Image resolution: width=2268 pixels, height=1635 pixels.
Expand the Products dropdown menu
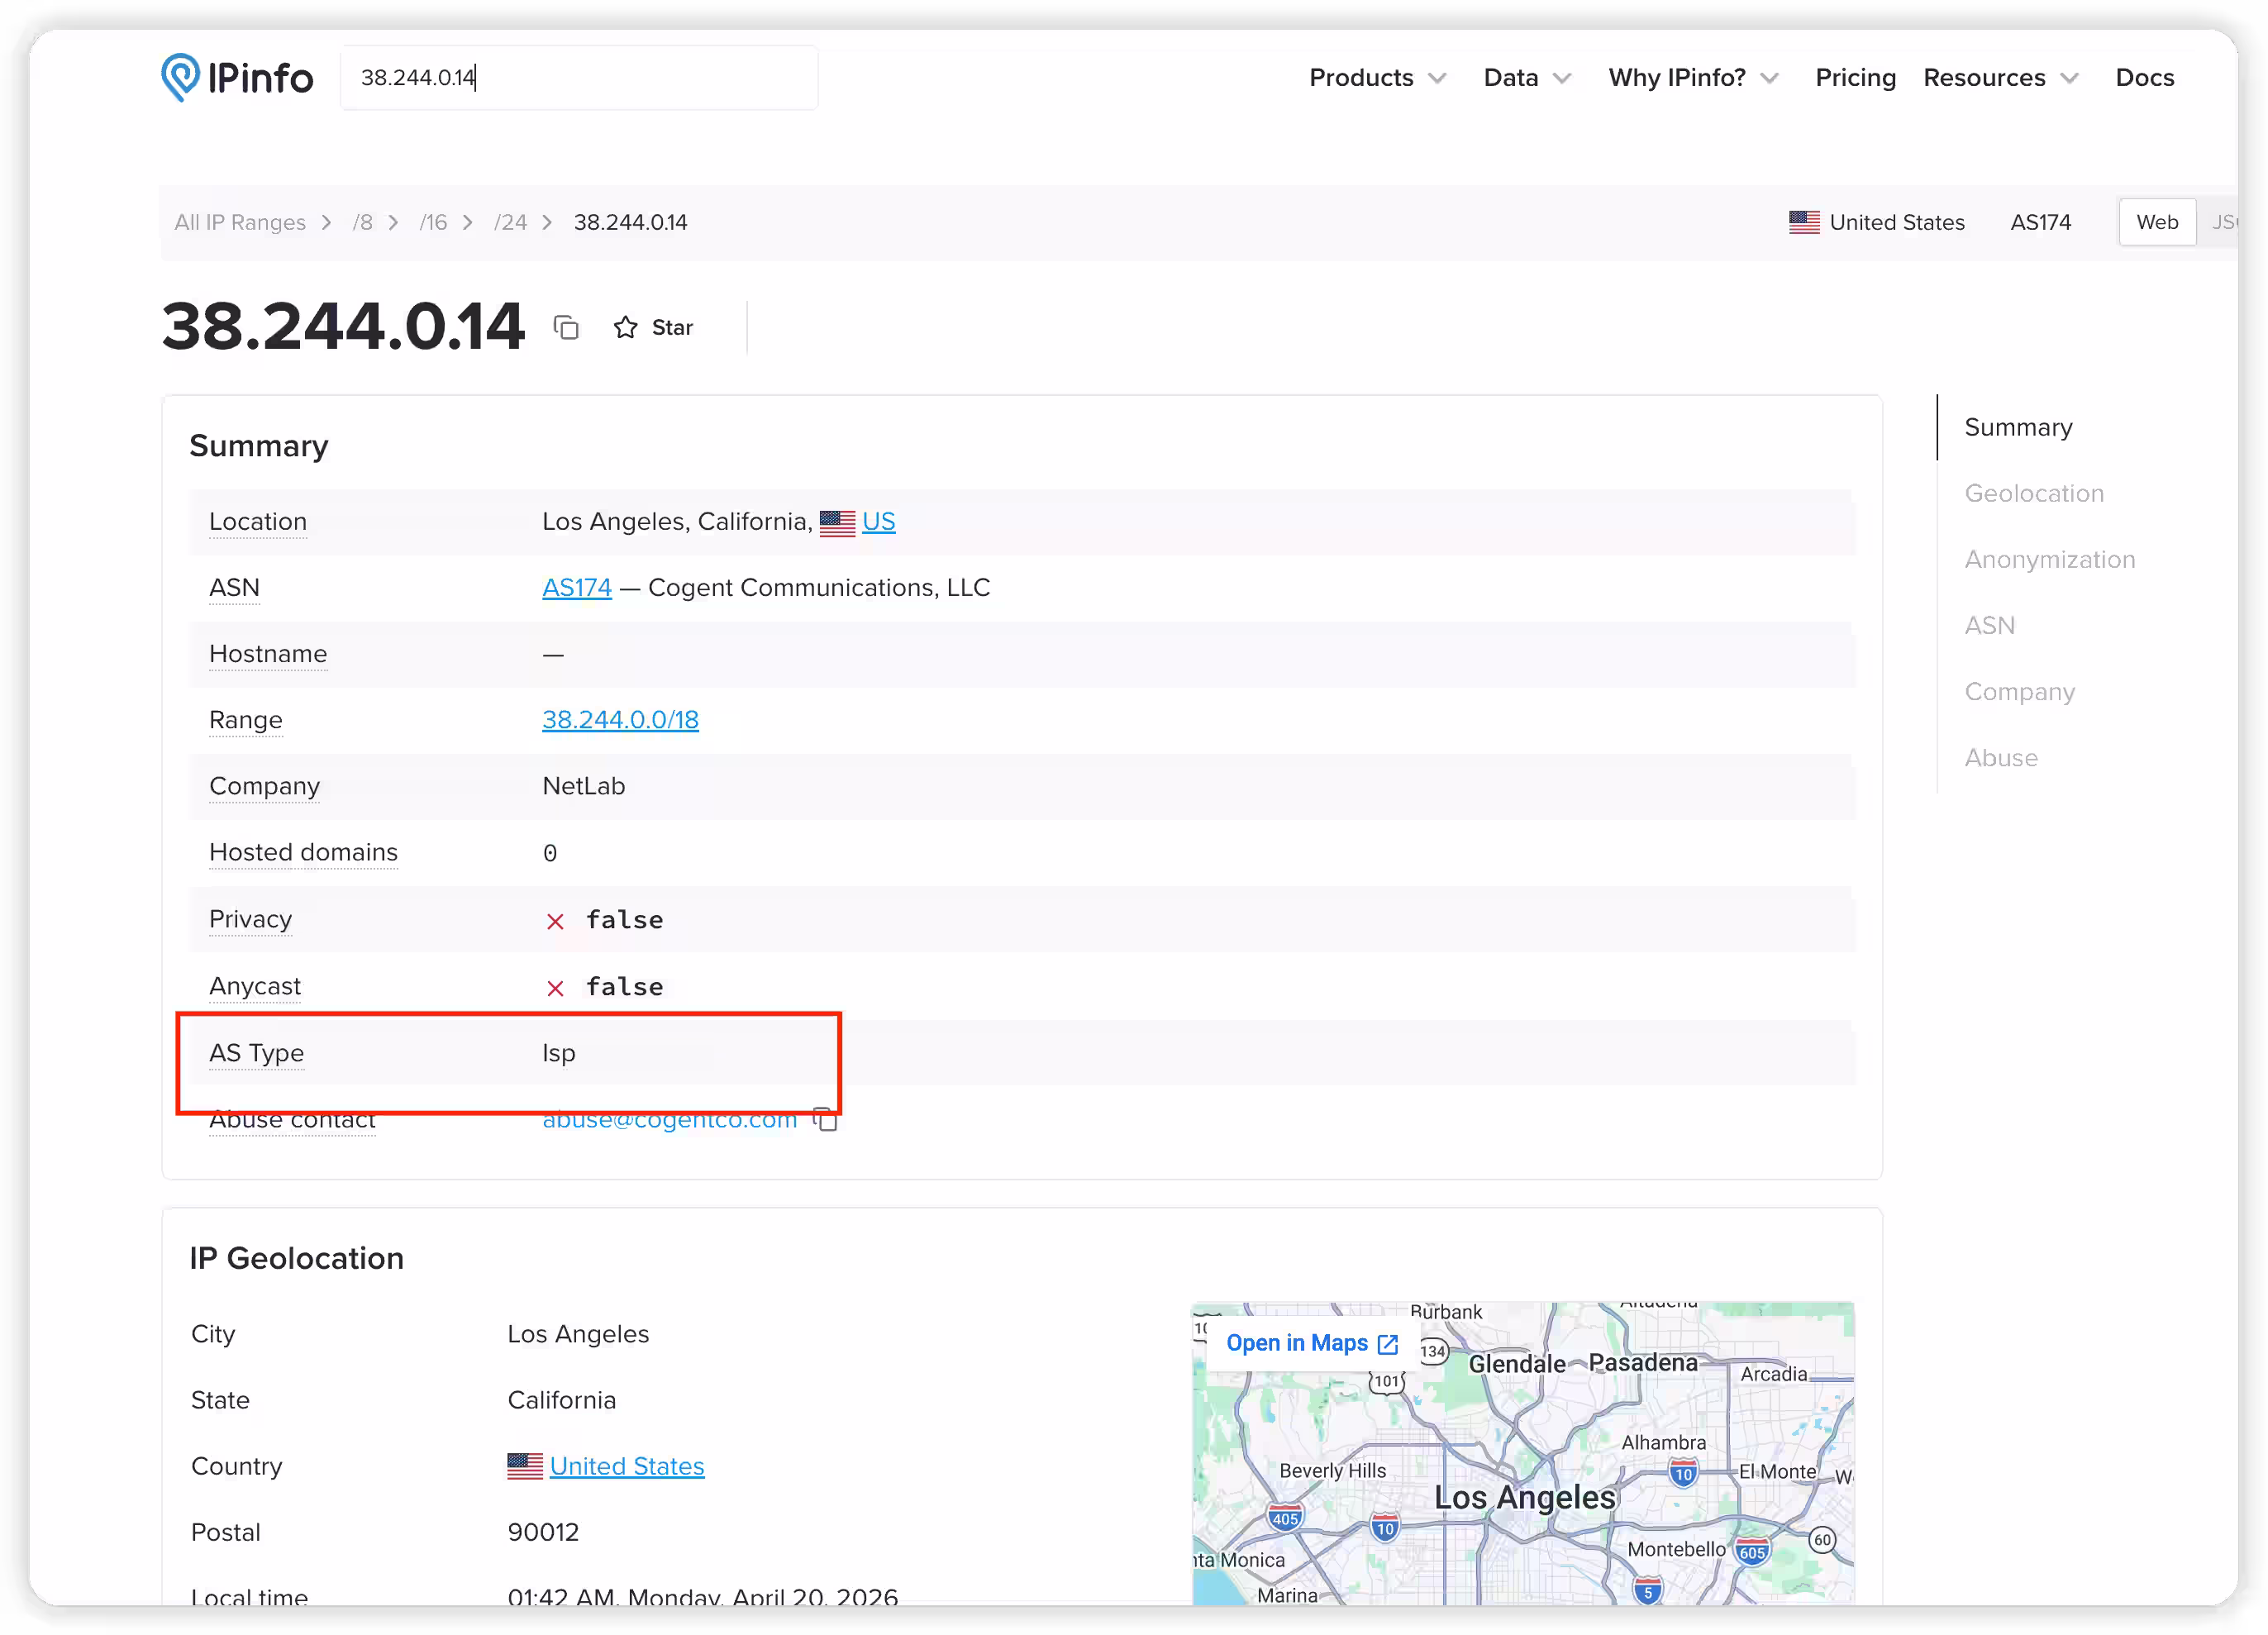click(x=1377, y=77)
